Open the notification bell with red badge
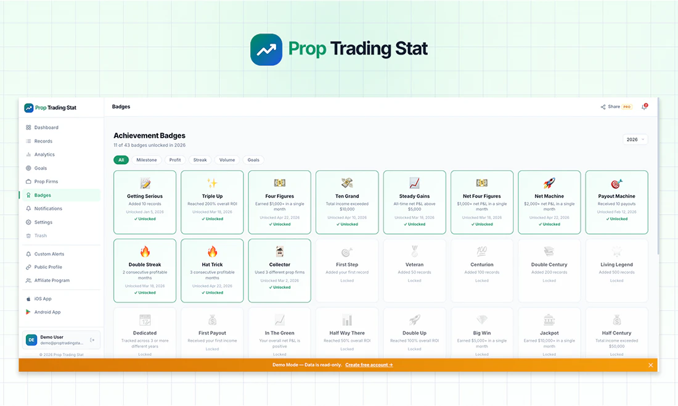Viewport: 678px width, 406px height. [x=644, y=107]
